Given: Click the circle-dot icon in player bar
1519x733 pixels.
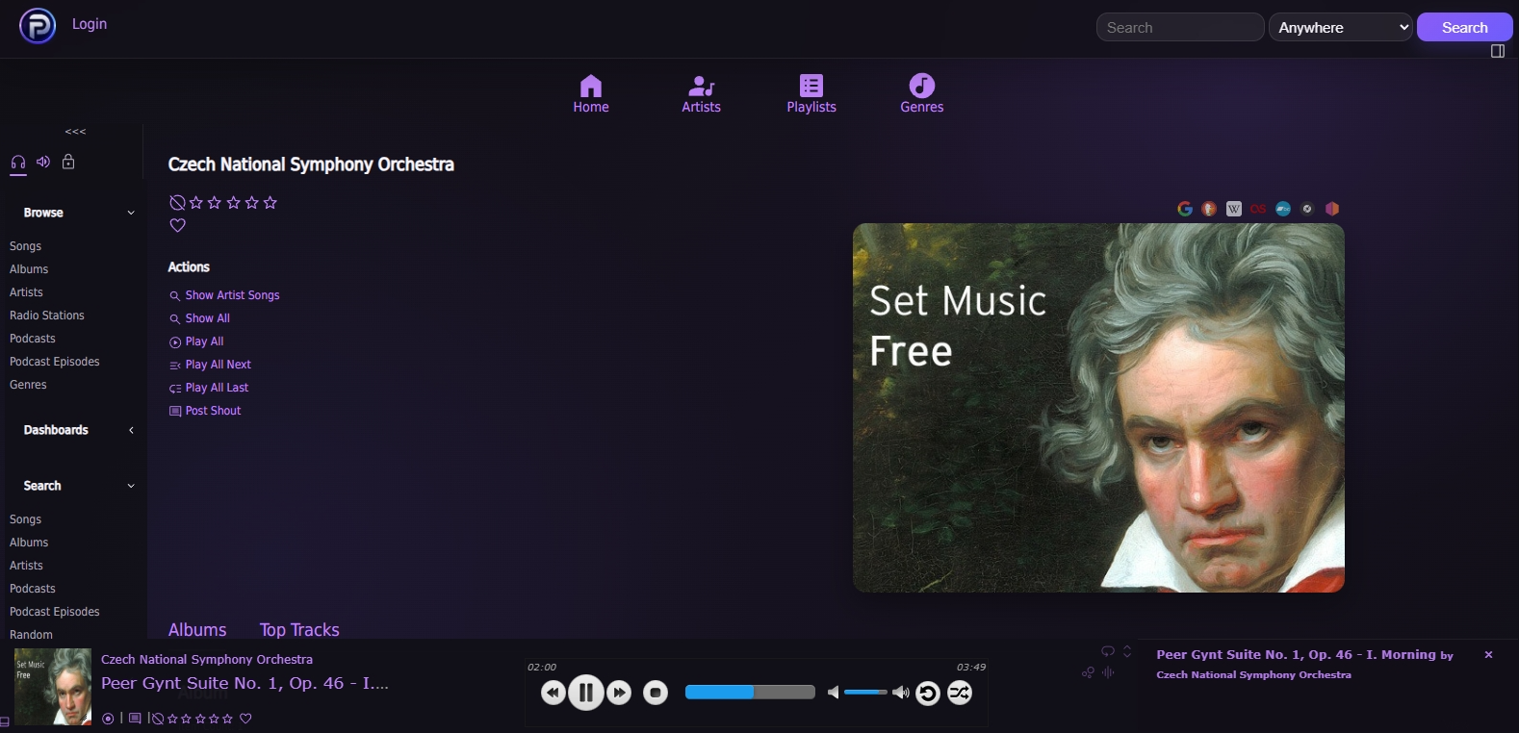Looking at the screenshot, I should tap(108, 719).
